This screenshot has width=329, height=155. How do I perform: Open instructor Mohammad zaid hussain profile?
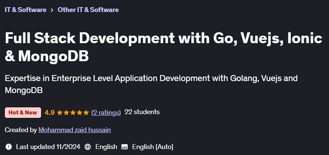(x=75, y=130)
